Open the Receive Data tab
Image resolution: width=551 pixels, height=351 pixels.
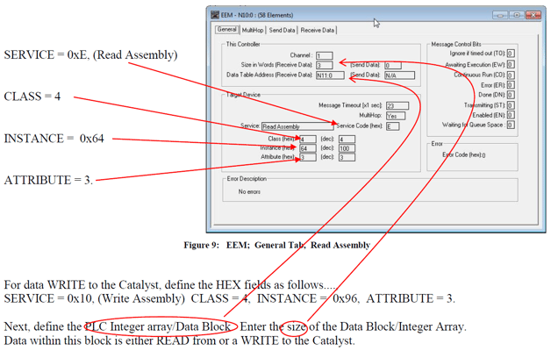point(318,30)
